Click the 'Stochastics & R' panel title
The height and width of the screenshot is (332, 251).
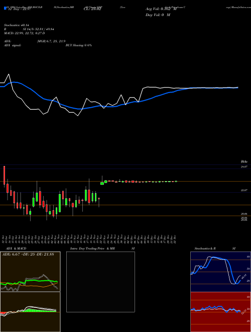pyautogui.click(x=205, y=248)
